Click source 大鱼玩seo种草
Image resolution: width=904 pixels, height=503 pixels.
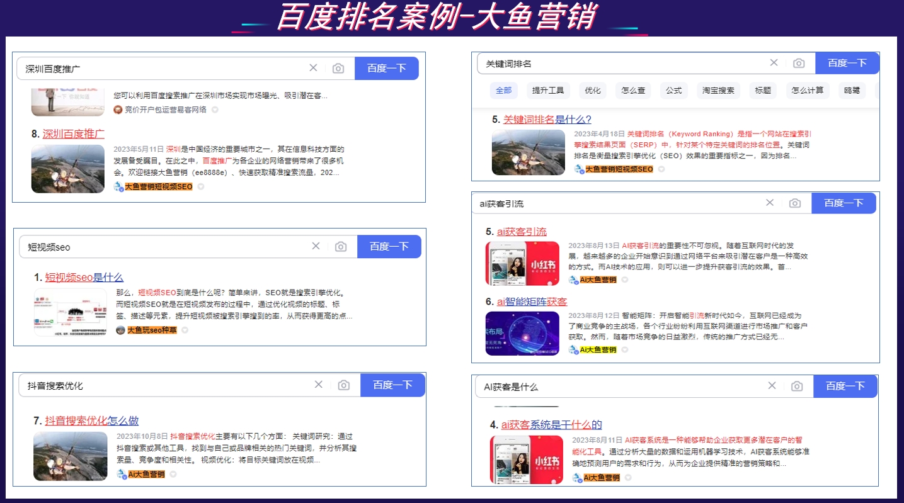coord(153,330)
